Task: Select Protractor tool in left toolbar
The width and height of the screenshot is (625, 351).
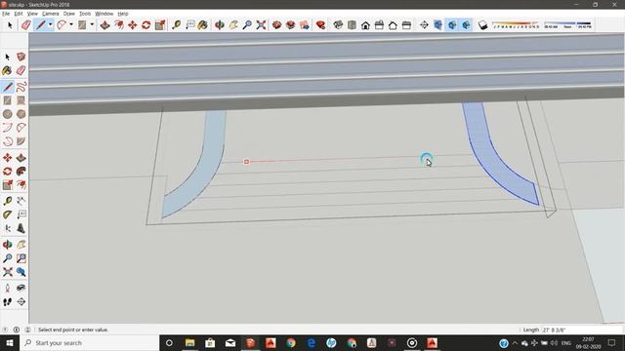Action: point(7,214)
